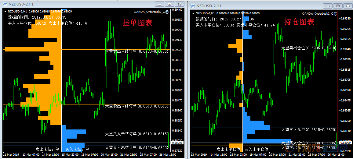The width and height of the screenshot is (353, 159).
Task: Select label 大量买入仓位(0.6800-0.6805)
Action: (x=309, y=143)
